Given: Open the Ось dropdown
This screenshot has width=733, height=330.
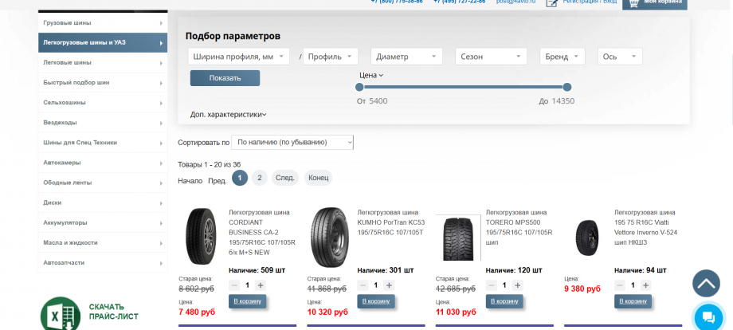Looking at the screenshot, I should point(620,57).
